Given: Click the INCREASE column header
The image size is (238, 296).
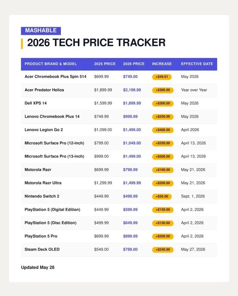Looking at the screenshot, I should click(162, 64).
